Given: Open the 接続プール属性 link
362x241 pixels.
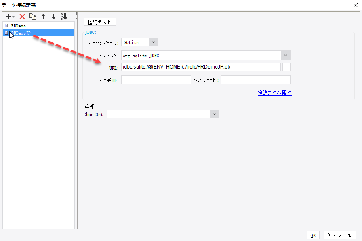Looking at the screenshot, I should (x=274, y=93).
